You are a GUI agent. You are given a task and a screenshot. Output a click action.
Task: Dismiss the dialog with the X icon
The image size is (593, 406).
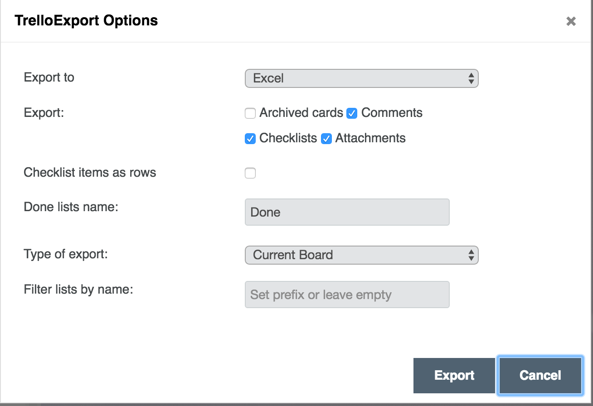coord(570,21)
